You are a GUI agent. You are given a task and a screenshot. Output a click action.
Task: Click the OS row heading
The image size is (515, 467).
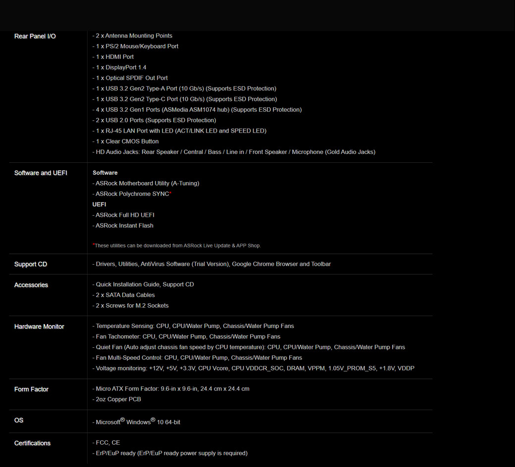coord(19,420)
